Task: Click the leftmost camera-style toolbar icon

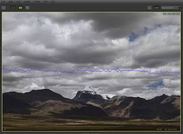Action: coord(4,8)
